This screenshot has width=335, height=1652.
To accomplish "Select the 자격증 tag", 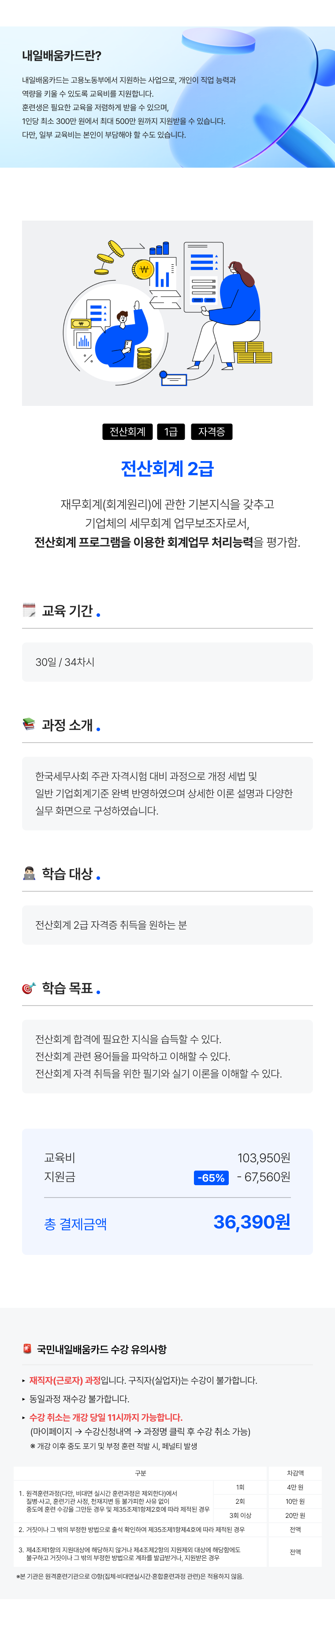I will (x=212, y=432).
